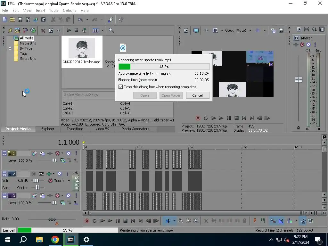This screenshot has width=328, height=246.
Task: Click the Undo arrow icon
Action: click(x=80, y=20)
